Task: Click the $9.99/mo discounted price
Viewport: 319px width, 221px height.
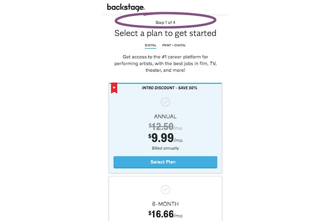Action: (161, 138)
